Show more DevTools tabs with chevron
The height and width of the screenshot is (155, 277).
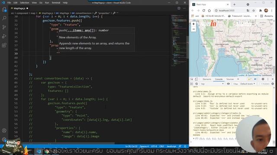tap(238, 79)
